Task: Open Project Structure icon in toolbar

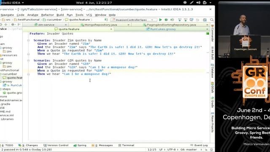Action: coord(205,20)
